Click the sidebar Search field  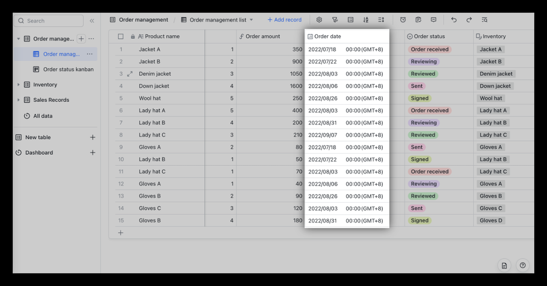[x=48, y=21]
